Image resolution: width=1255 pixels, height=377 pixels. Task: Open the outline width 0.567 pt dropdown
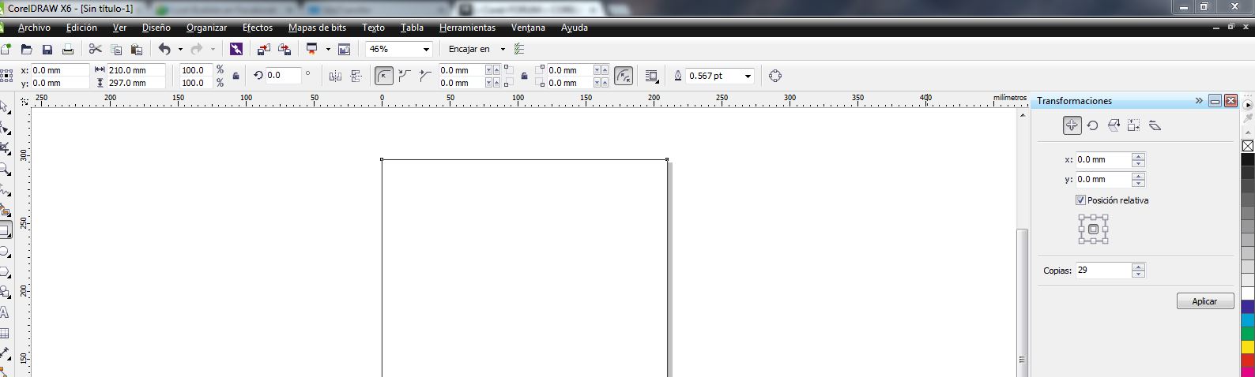748,77
